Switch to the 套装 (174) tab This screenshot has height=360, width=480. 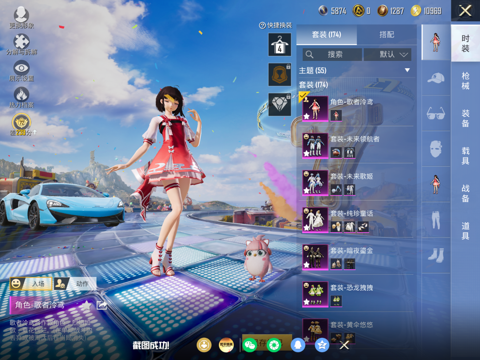coord(327,35)
